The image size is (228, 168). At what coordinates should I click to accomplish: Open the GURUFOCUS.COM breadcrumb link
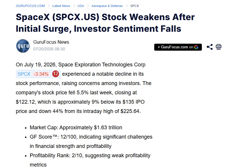coord(30,6)
